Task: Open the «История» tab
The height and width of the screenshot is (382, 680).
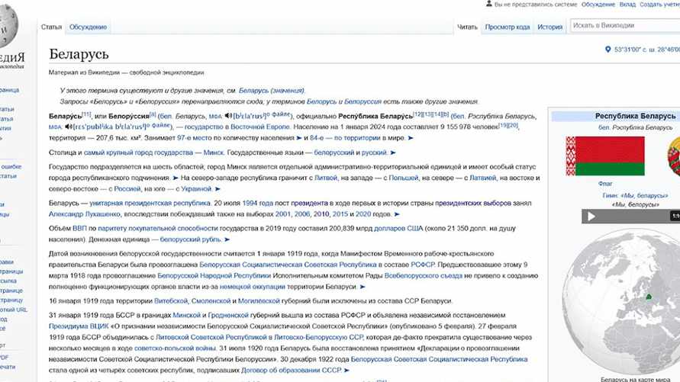Action: pos(550,27)
